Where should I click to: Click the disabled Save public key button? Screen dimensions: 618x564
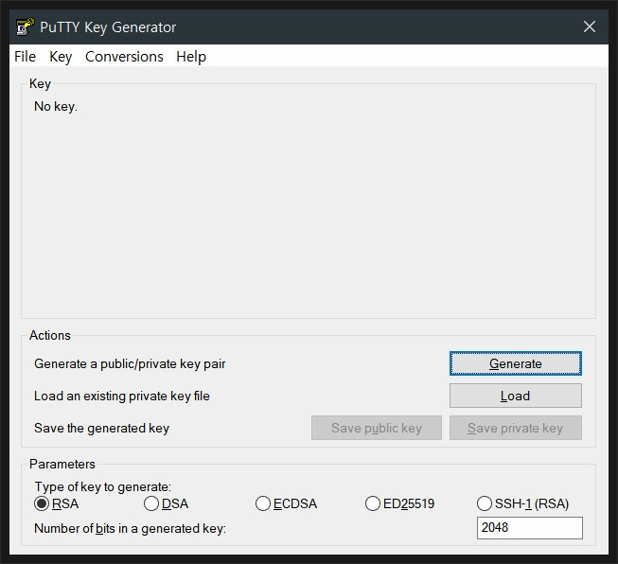coord(377,428)
